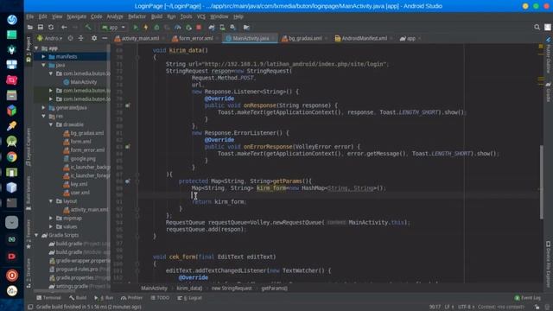Click the Attach debugger to process icon
This screenshot has width=553, height=311.
click(x=188, y=27)
